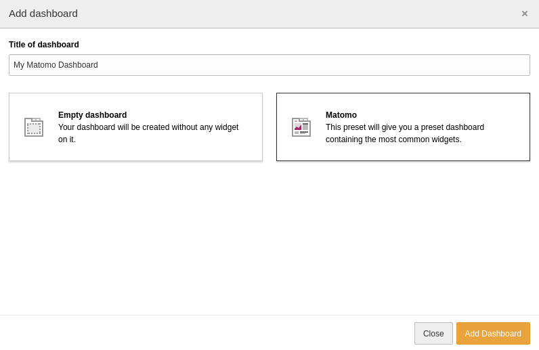539x350 pixels.
Task: Click the "Matomo" preset heading text
Action: pyautogui.click(x=341, y=115)
